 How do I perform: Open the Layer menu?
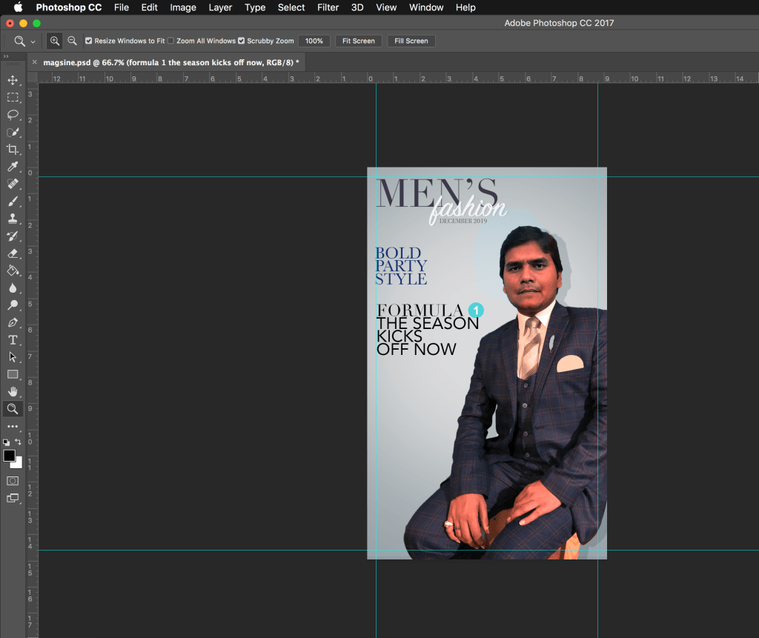(x=220, y=7)
